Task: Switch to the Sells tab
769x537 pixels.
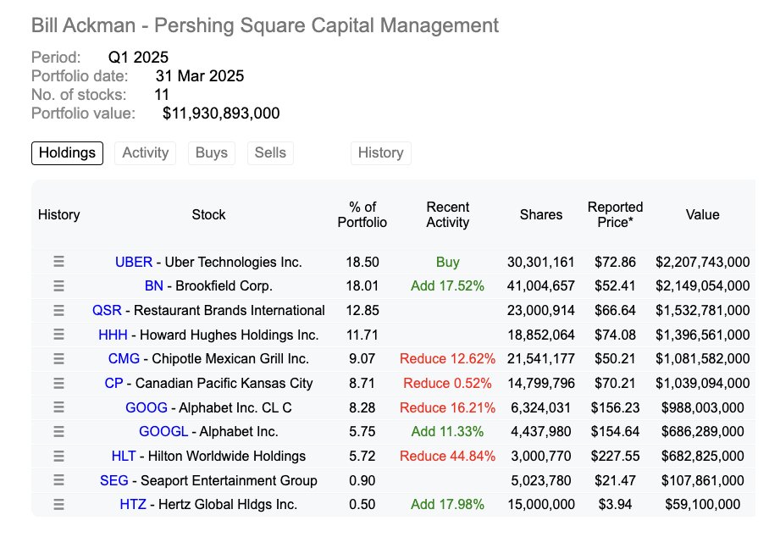Action: [x=270, y=153]
